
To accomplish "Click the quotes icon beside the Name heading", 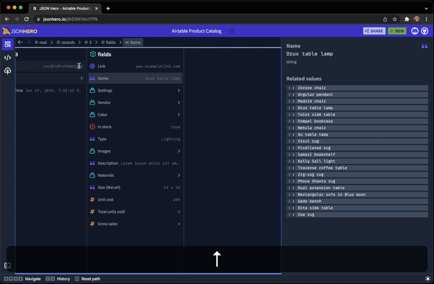I will pos(424,46).
